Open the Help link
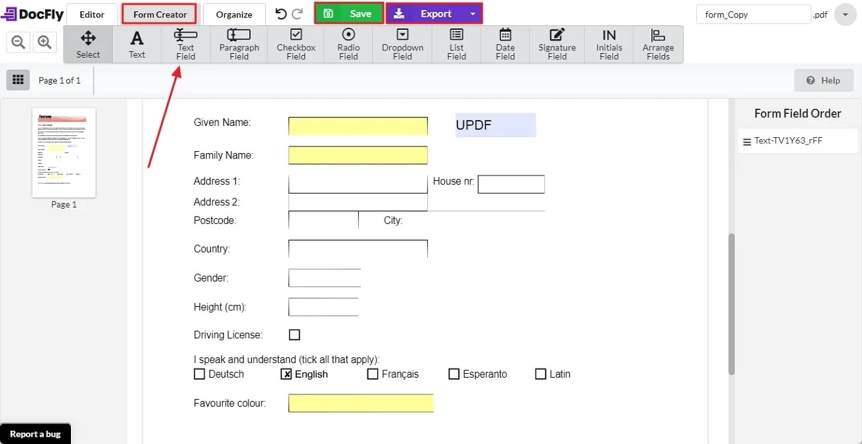This screenshot has width=862, height=444. [x=824, y=80]
